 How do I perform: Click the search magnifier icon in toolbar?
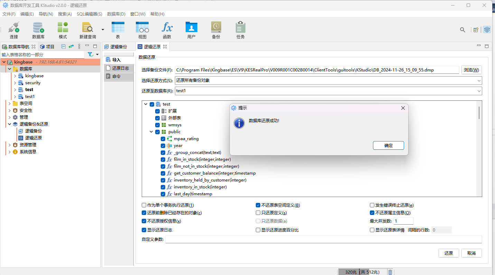463,30
